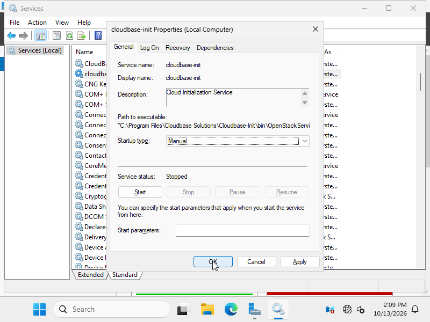This screenshot has height=322, width=430.
Task: Select the gear icon of the Delivery service row
Action: (79, 237)
